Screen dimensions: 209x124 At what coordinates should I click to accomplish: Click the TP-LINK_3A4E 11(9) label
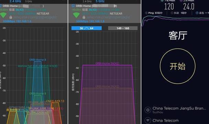point(41,109)
